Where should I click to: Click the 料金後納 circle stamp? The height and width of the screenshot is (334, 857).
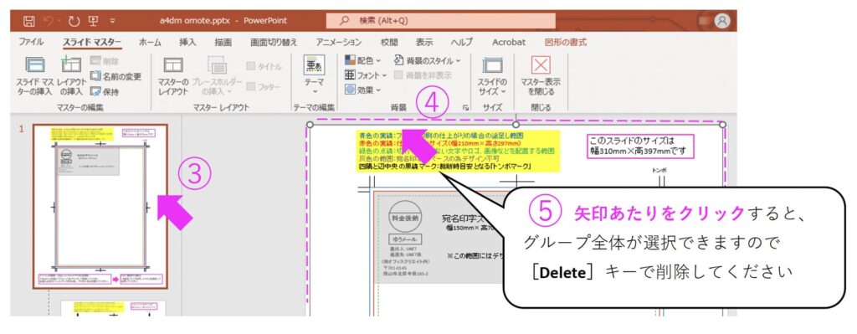point(405,218)
